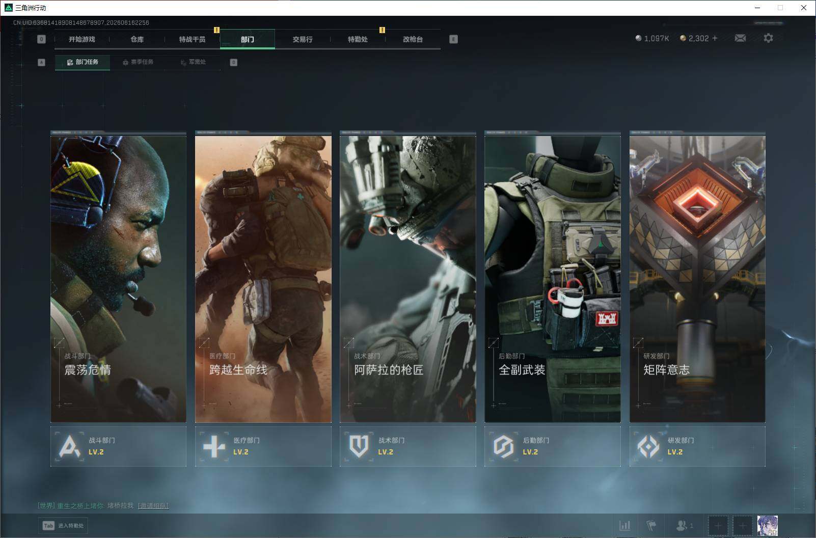Click the first empty teammate plus slot

point(718,526)
